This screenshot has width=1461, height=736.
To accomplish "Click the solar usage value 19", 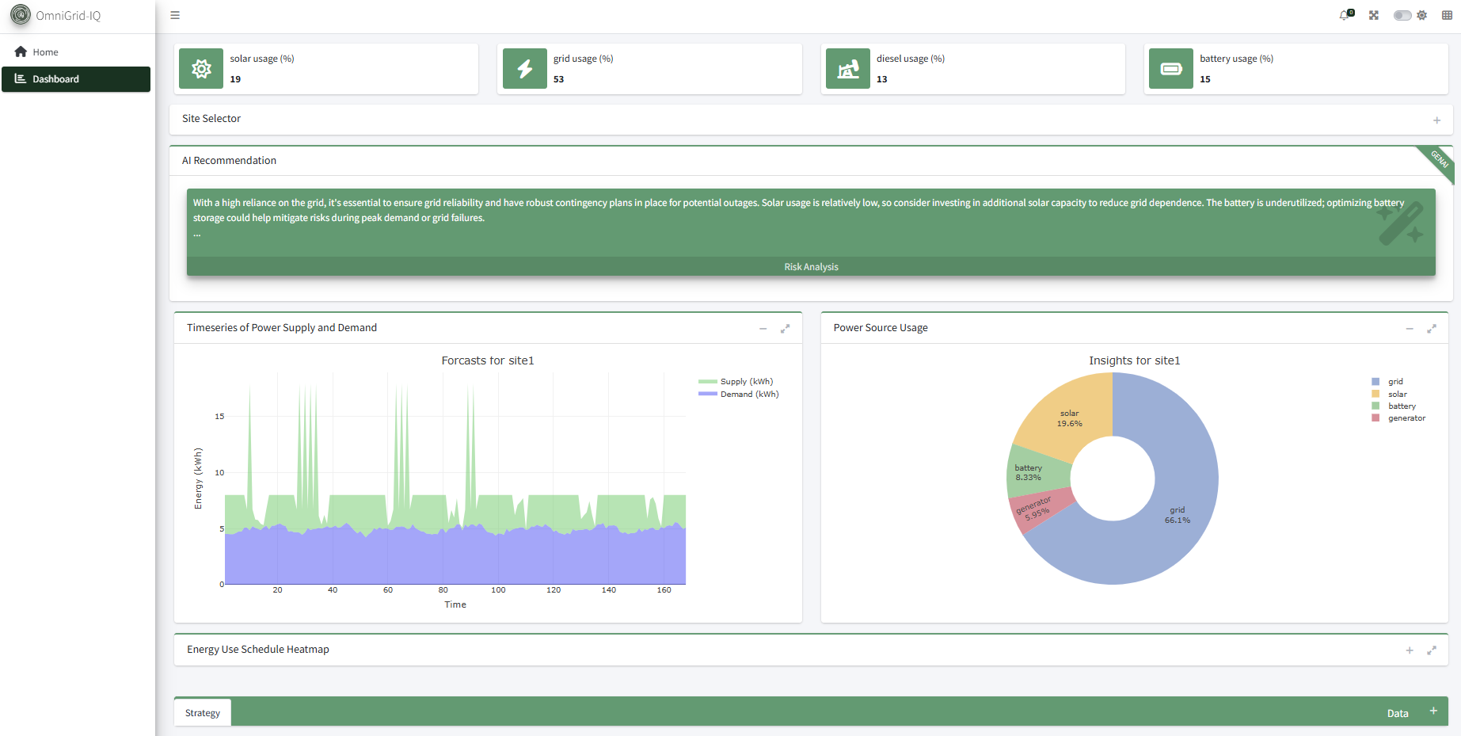I will tap(235, 79).
